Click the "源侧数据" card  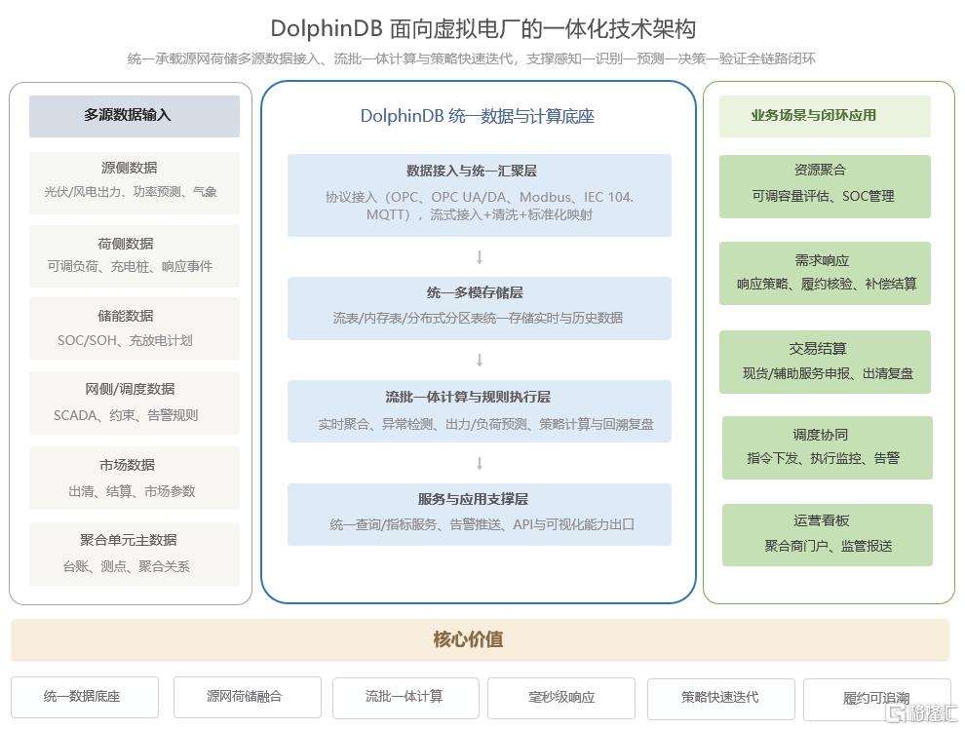[x=135, y=183]
